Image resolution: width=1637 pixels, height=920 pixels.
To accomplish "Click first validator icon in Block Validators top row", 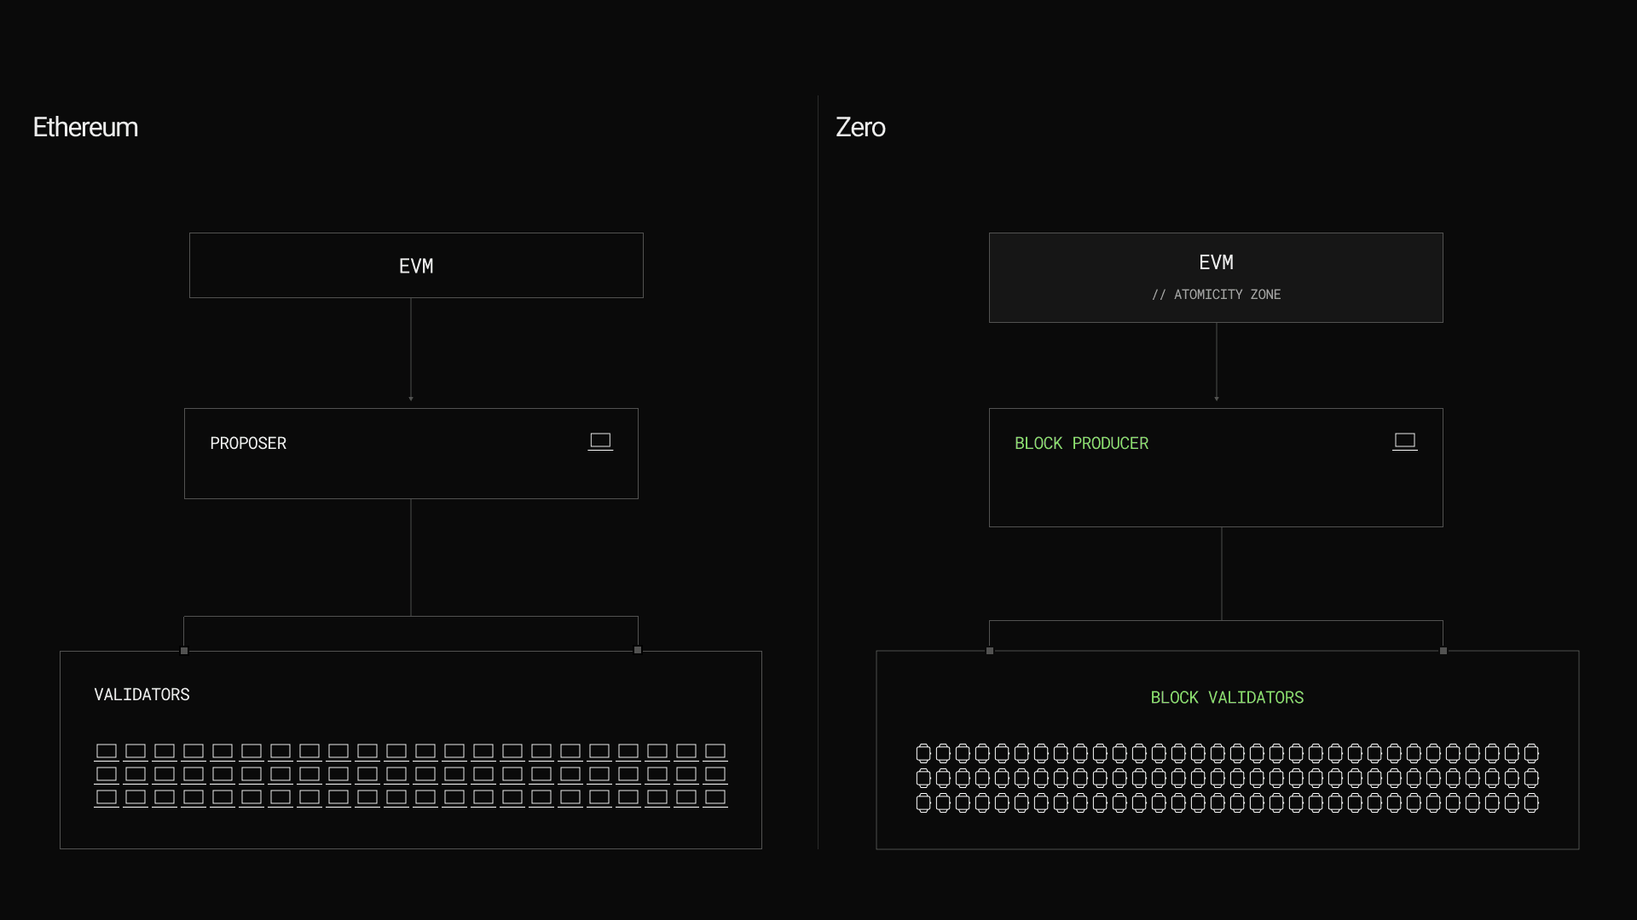I will tap(923, 753).
